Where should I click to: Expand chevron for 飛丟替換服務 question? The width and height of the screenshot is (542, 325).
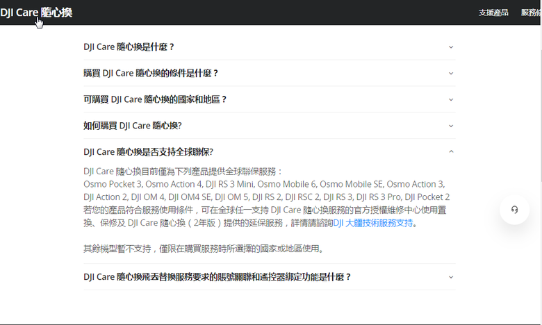tap(451, 277)
